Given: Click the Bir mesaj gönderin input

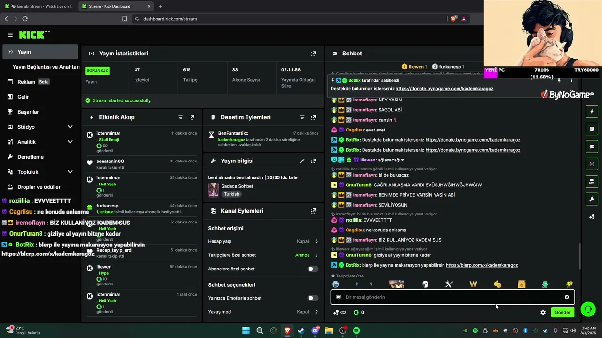Looking at the screenshot, I should click(x=452, y=297).
